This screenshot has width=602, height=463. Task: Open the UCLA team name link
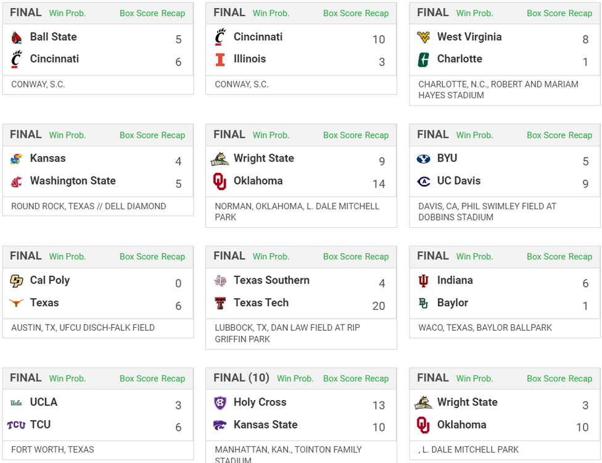(x=44, y=403)
